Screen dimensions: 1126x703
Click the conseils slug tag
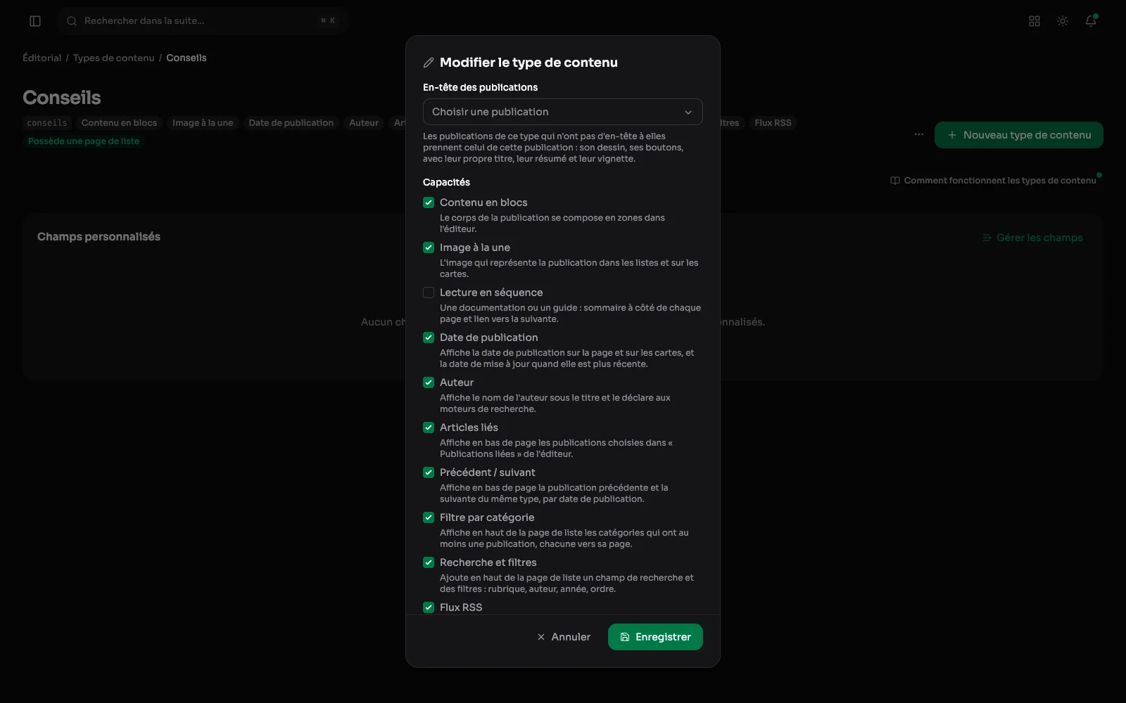pyautogui.click(x=47, y=123)
